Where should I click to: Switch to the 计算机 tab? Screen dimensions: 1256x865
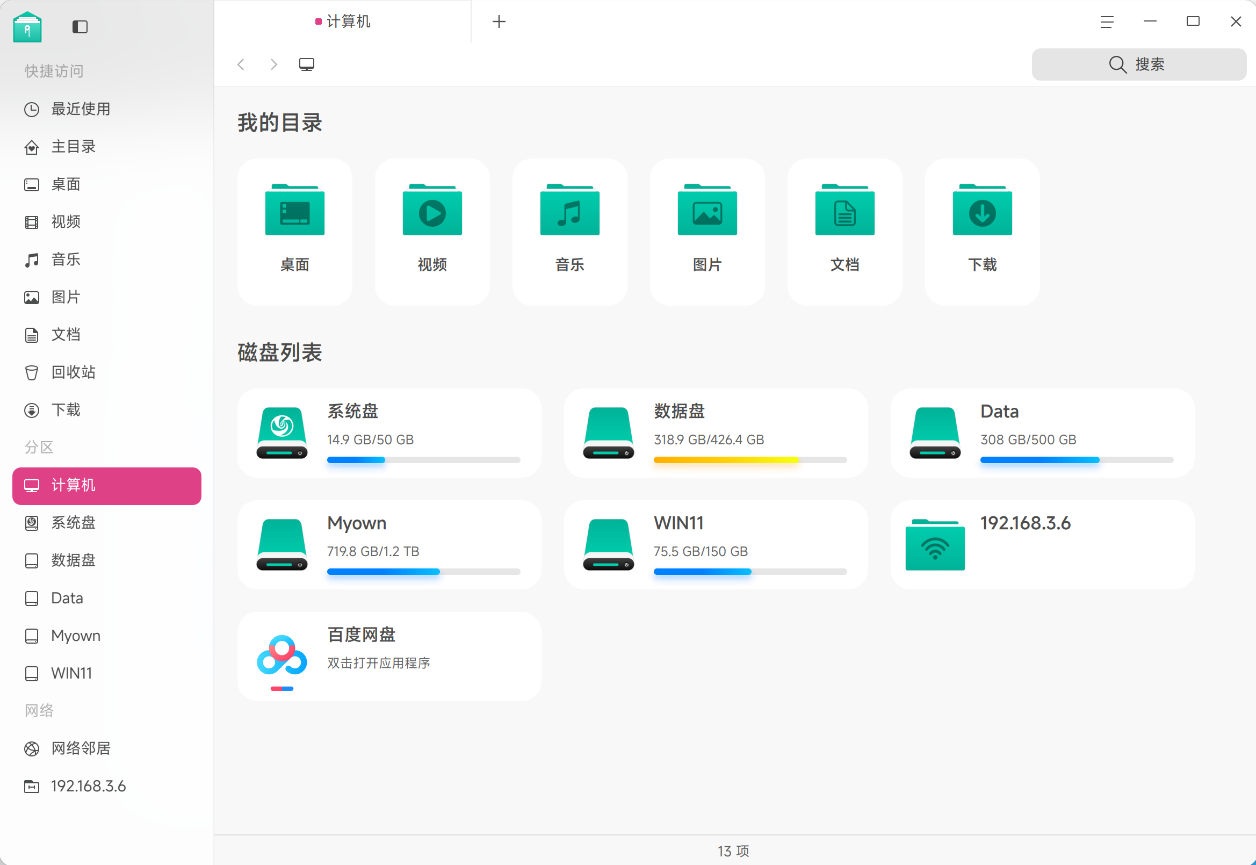(x=343, y=21)
